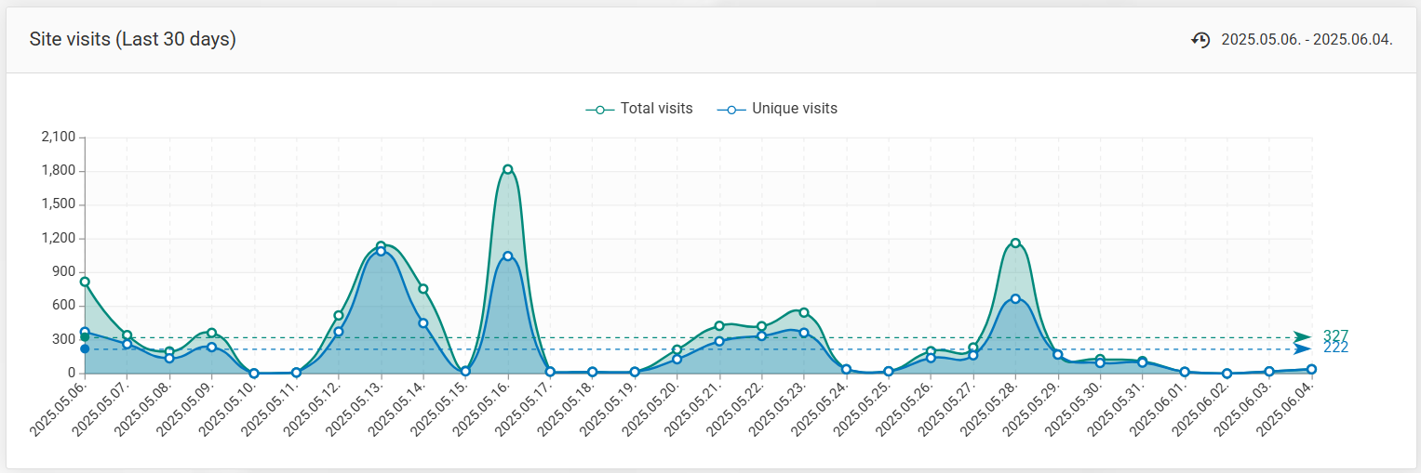Select the Unique visits point on 2025.05.14.
This screenshot has width=1421, height=473.
(x=423, y=323)
